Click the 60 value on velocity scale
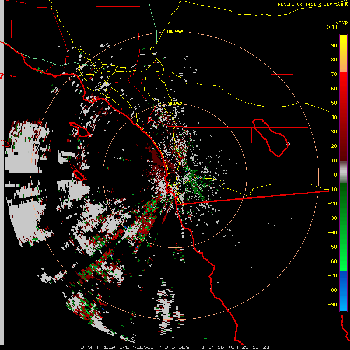 tap(334, 88)
